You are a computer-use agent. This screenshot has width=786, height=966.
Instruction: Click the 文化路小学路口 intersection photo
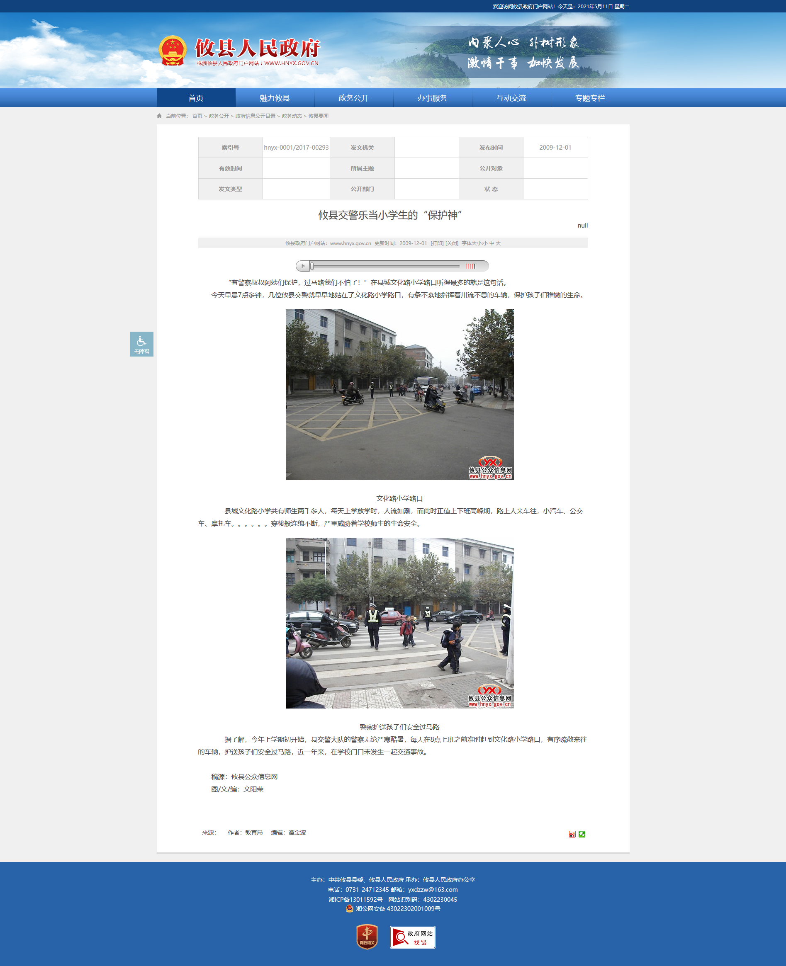399,395
